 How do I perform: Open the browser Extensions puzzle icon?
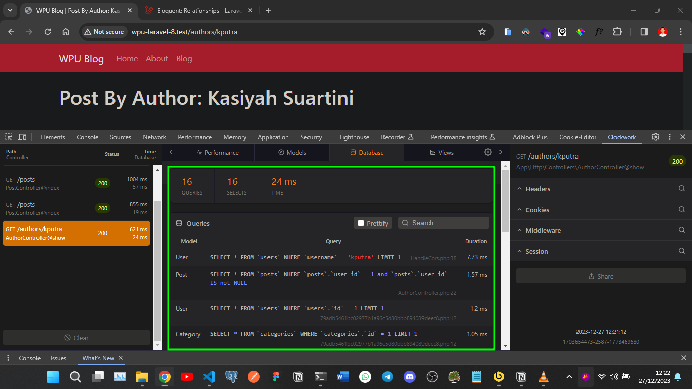point(617,31)
